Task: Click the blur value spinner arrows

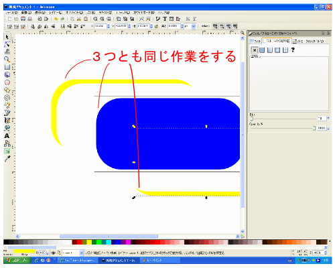Action: pos(328,119)
